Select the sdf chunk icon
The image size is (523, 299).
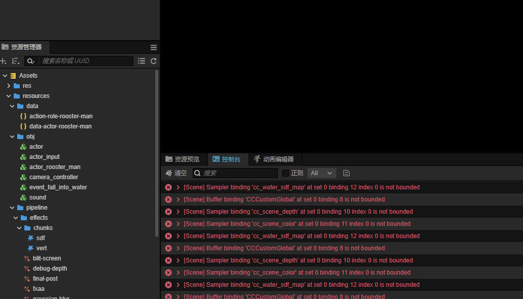[x=30, y=238]
